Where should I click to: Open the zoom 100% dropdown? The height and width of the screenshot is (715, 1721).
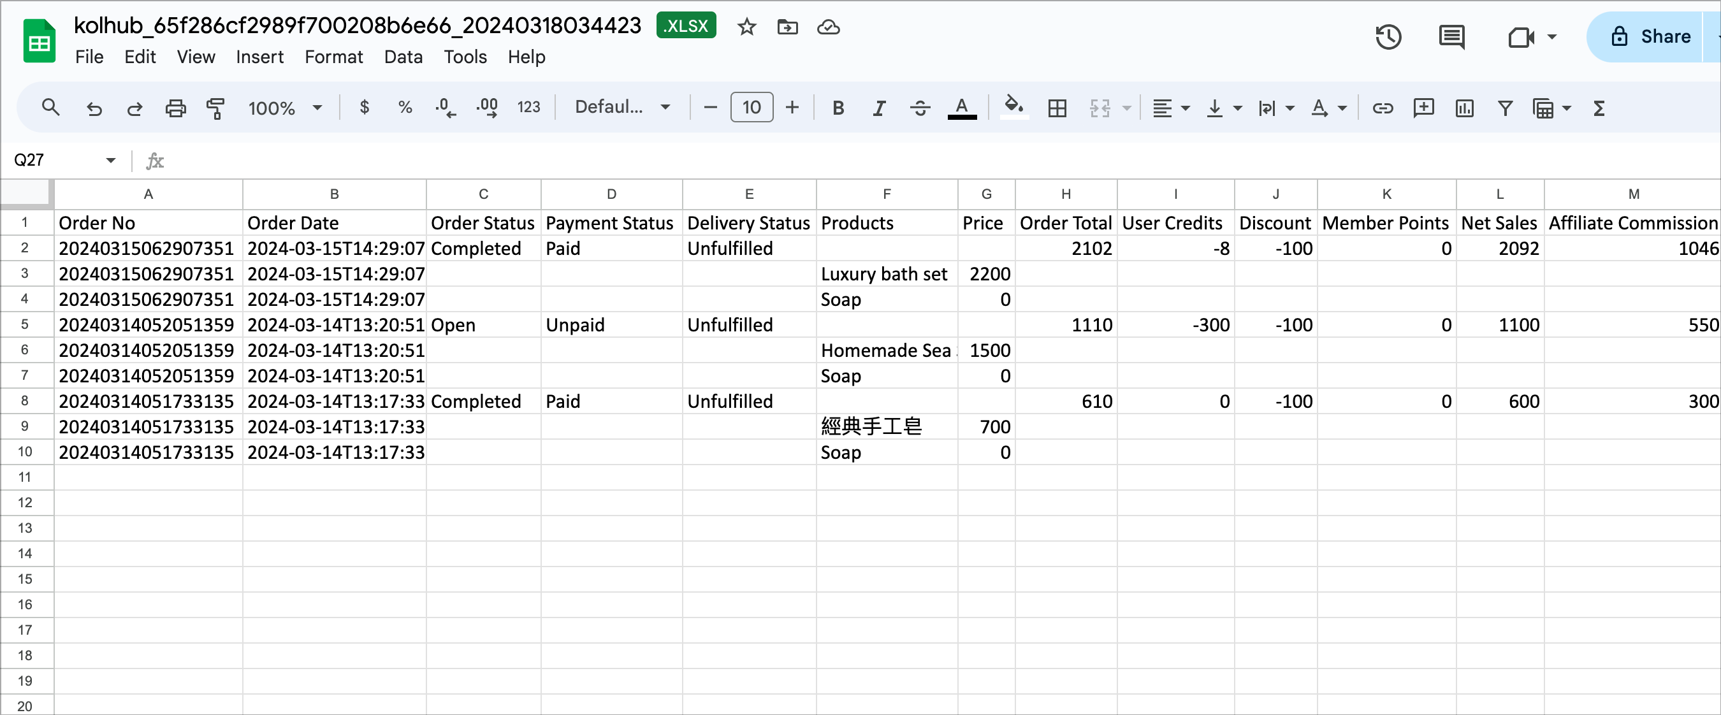click(x=286, y=108)
